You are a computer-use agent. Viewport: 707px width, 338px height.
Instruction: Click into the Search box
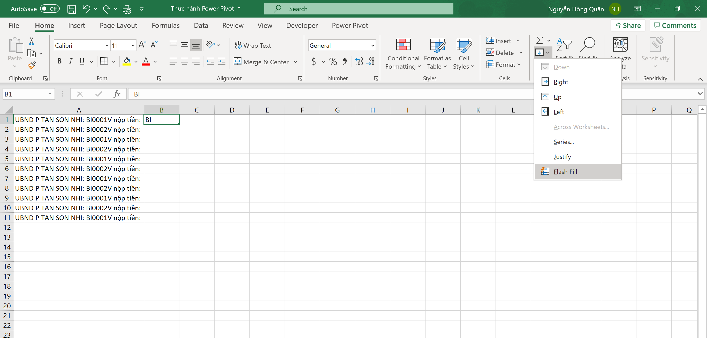pyautogui.click(x=358, y=9)
